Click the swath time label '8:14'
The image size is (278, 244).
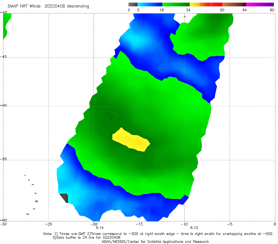point(100,228)
